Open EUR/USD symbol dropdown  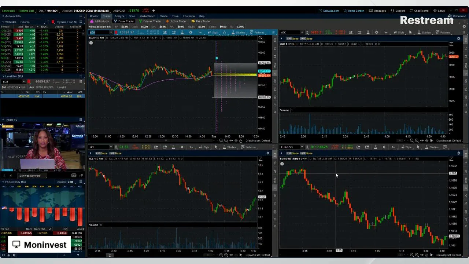302,147
